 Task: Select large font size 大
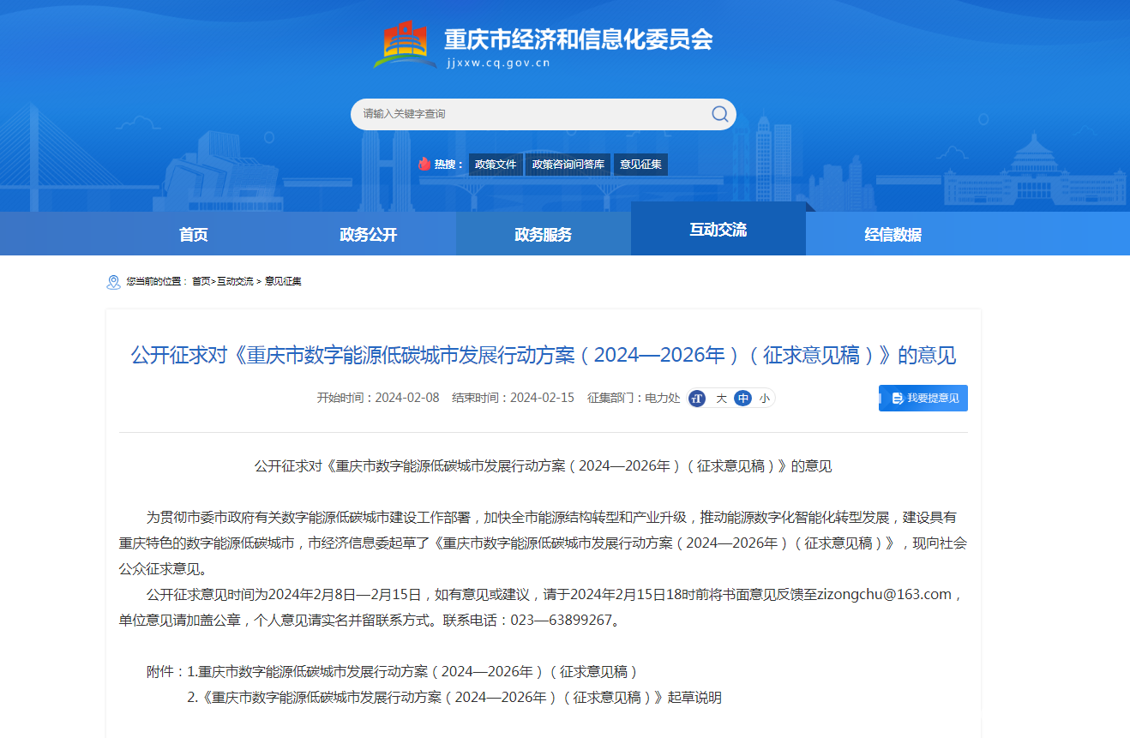click(721, 399)
